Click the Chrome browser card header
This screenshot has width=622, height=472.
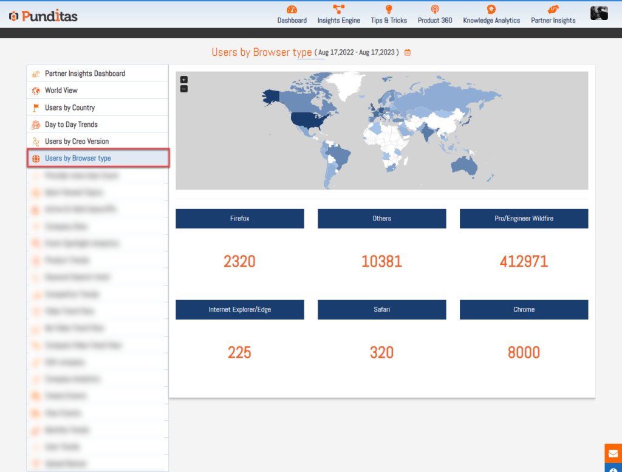click(524, 310)
